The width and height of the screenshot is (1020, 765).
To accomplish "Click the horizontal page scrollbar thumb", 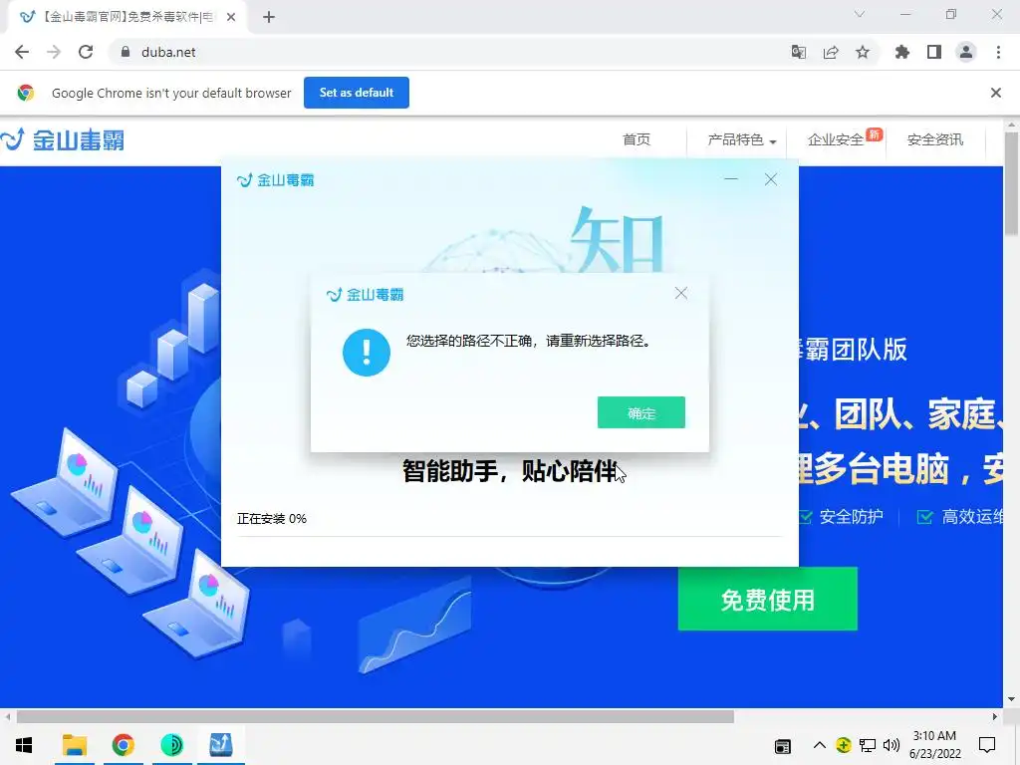I will [376, 716].
